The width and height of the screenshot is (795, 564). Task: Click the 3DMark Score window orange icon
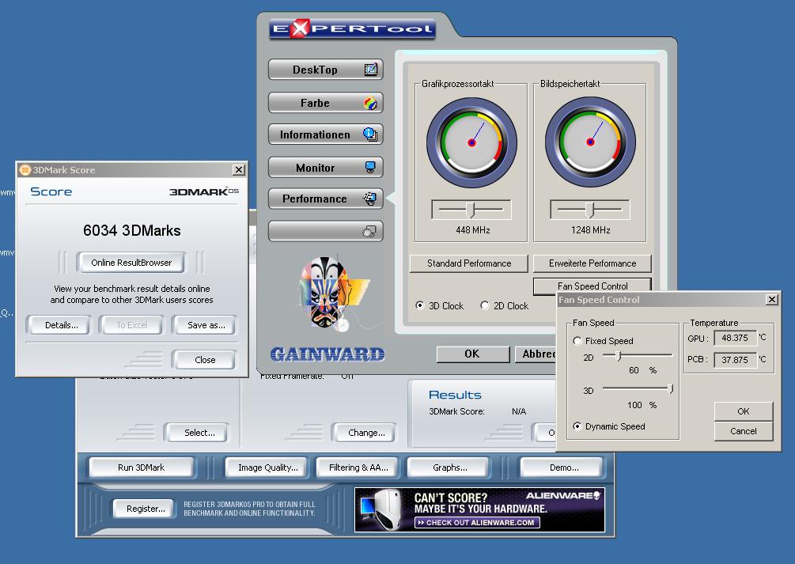tap(25, 169)
